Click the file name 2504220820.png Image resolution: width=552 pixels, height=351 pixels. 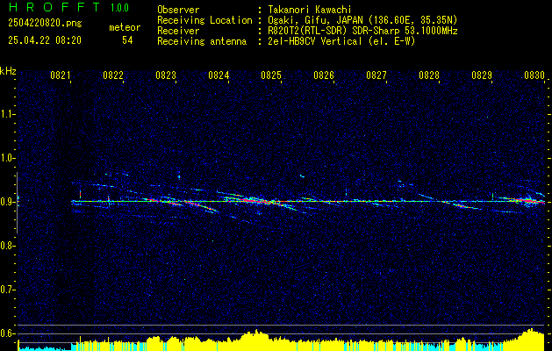45,24
